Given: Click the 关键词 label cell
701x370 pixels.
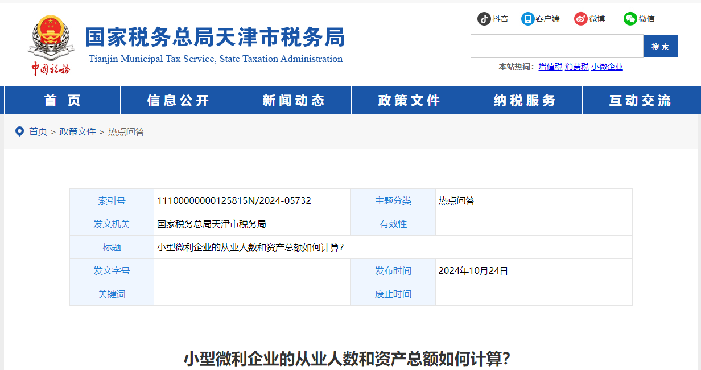Looking at the screenshot, I should pos(112,294).
